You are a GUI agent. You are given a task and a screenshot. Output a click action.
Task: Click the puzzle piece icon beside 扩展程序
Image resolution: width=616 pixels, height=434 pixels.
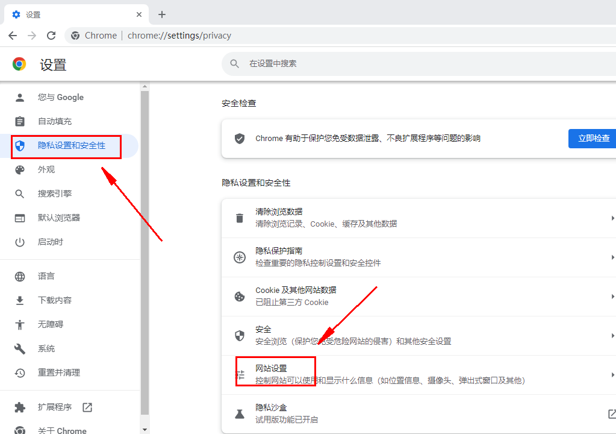point(20,407)
